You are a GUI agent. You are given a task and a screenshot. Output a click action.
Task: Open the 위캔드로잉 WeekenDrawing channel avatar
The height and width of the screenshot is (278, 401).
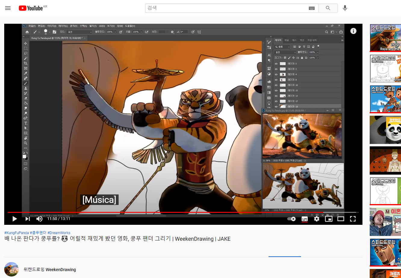(x=11, y=269)
